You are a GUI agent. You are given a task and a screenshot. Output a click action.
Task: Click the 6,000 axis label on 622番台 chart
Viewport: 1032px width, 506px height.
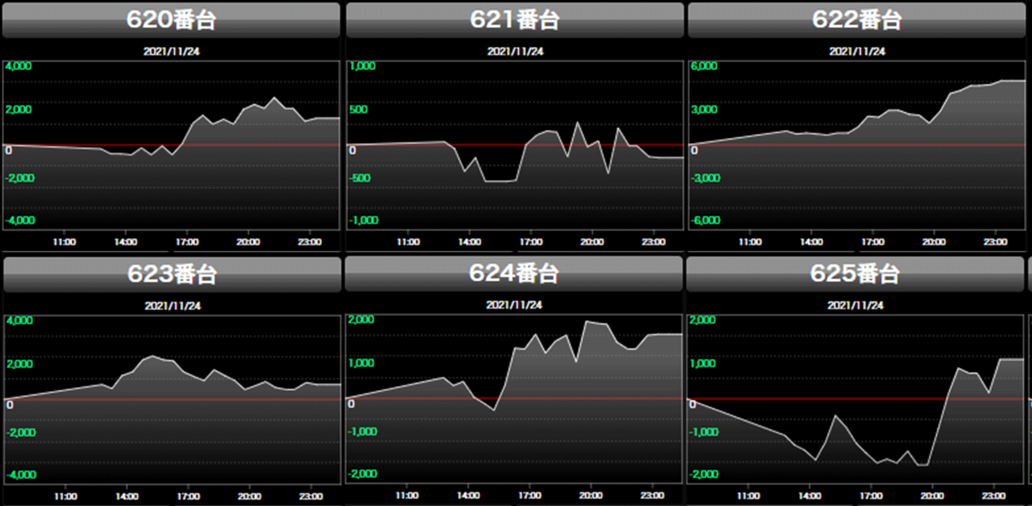704,66
